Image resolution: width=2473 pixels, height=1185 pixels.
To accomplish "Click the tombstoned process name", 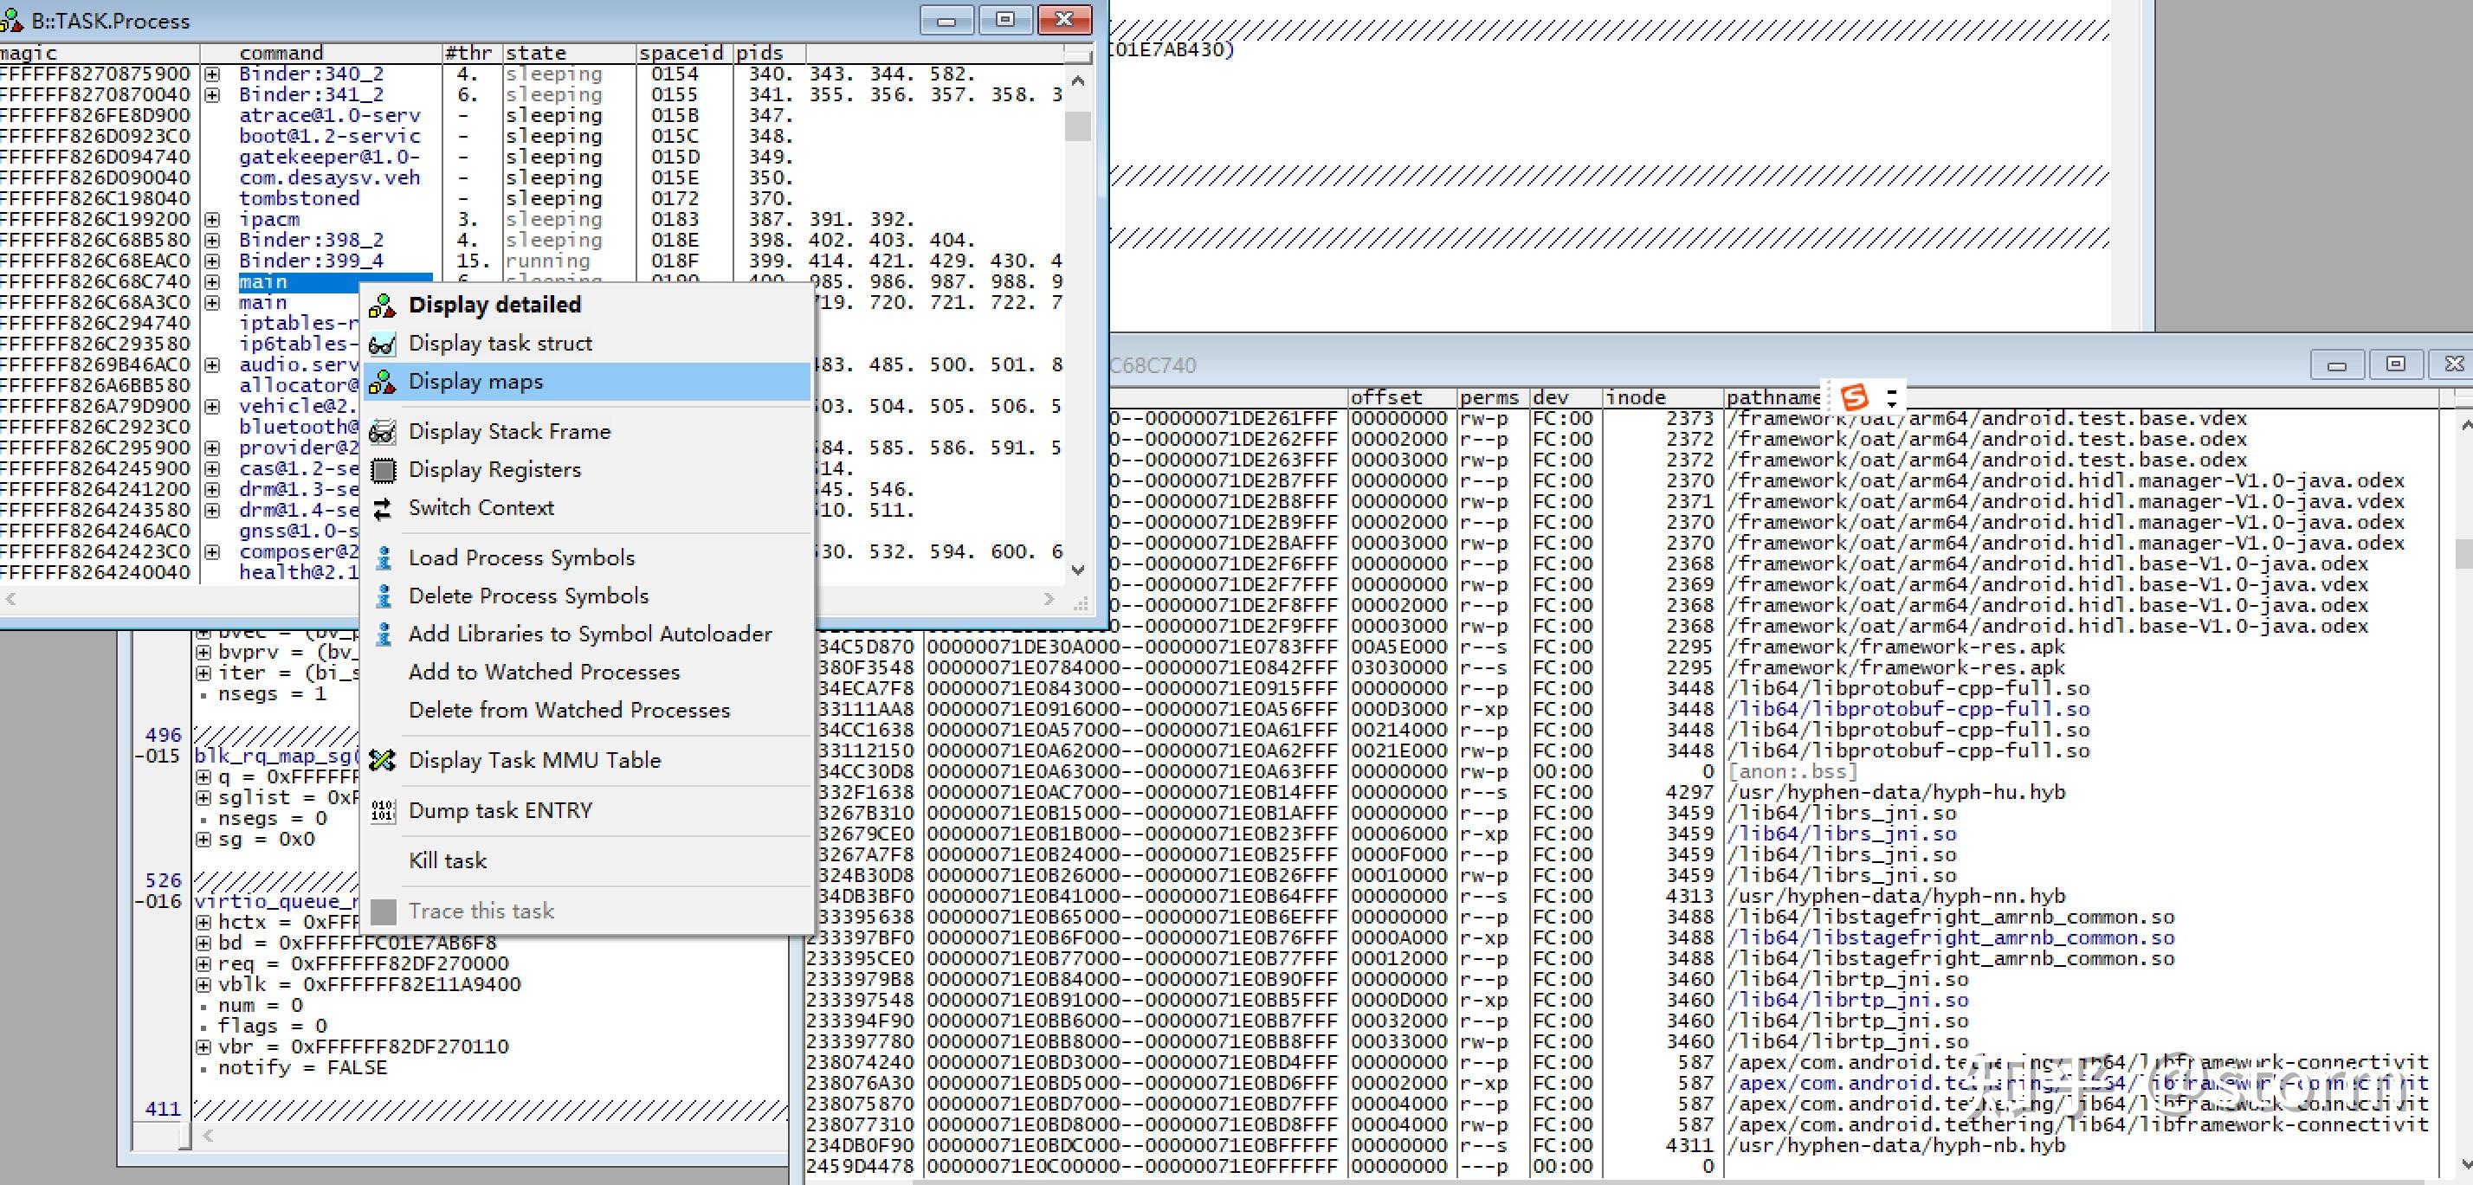I will coord(299,198).
